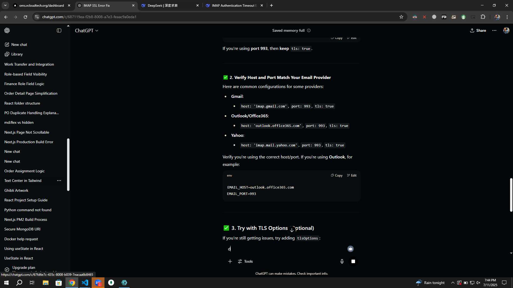Copy the env code block
Image resolution: width=513 pixels, height=288 pixels.
click(337, 175)
